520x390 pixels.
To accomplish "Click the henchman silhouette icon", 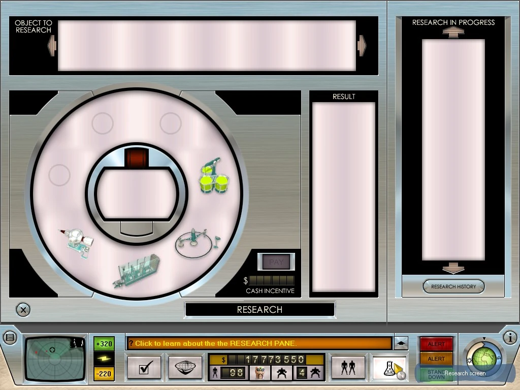I will (x=281, y=373).
